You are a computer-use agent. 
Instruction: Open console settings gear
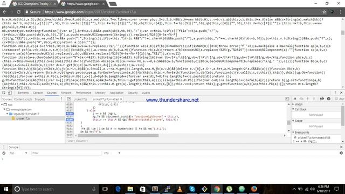click(341, 153)
